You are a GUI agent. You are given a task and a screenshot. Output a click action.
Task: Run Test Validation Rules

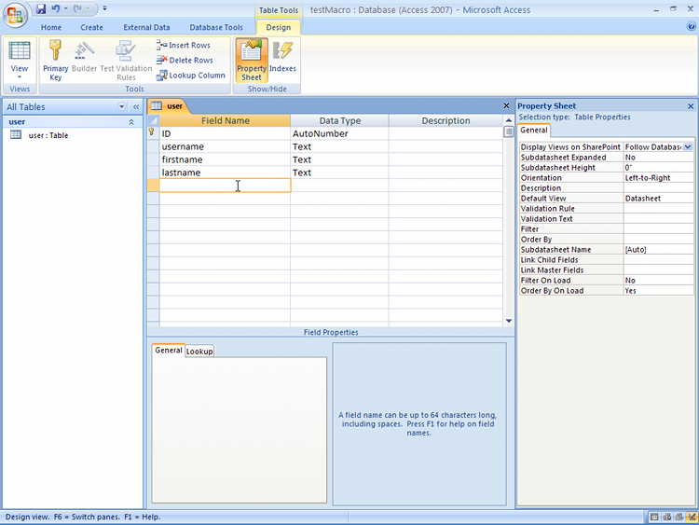pos(126,60)
